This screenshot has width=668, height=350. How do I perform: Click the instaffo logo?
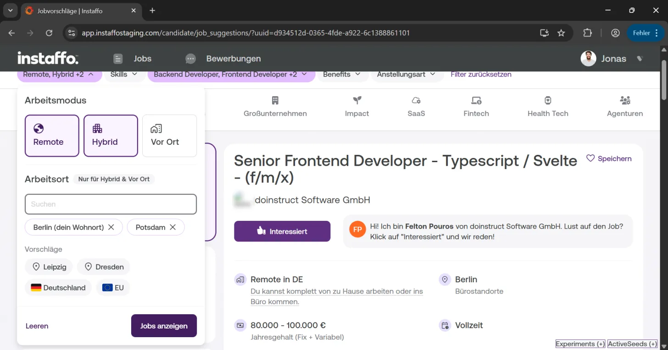click(x=48, y=58)
